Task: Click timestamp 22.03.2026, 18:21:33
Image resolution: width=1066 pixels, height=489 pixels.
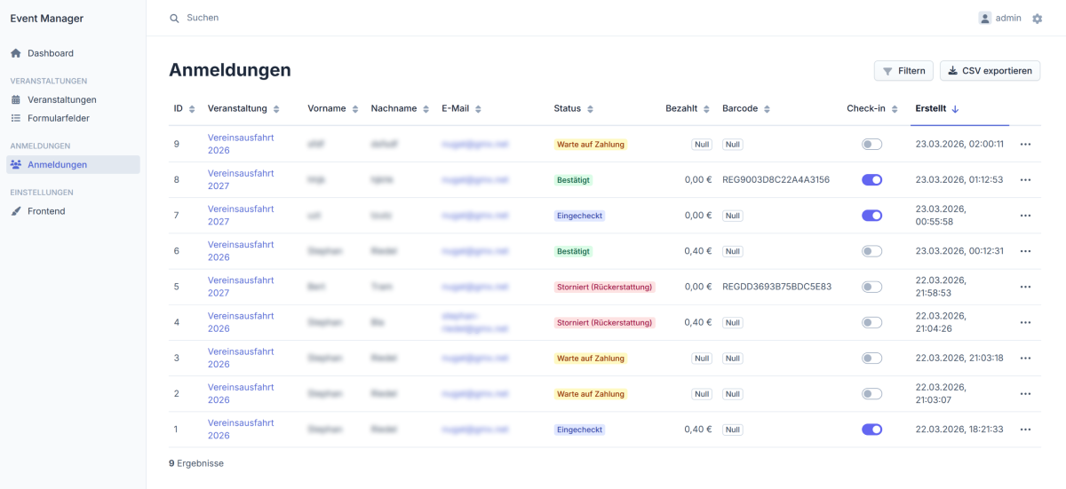Action: tap(959, 430)
